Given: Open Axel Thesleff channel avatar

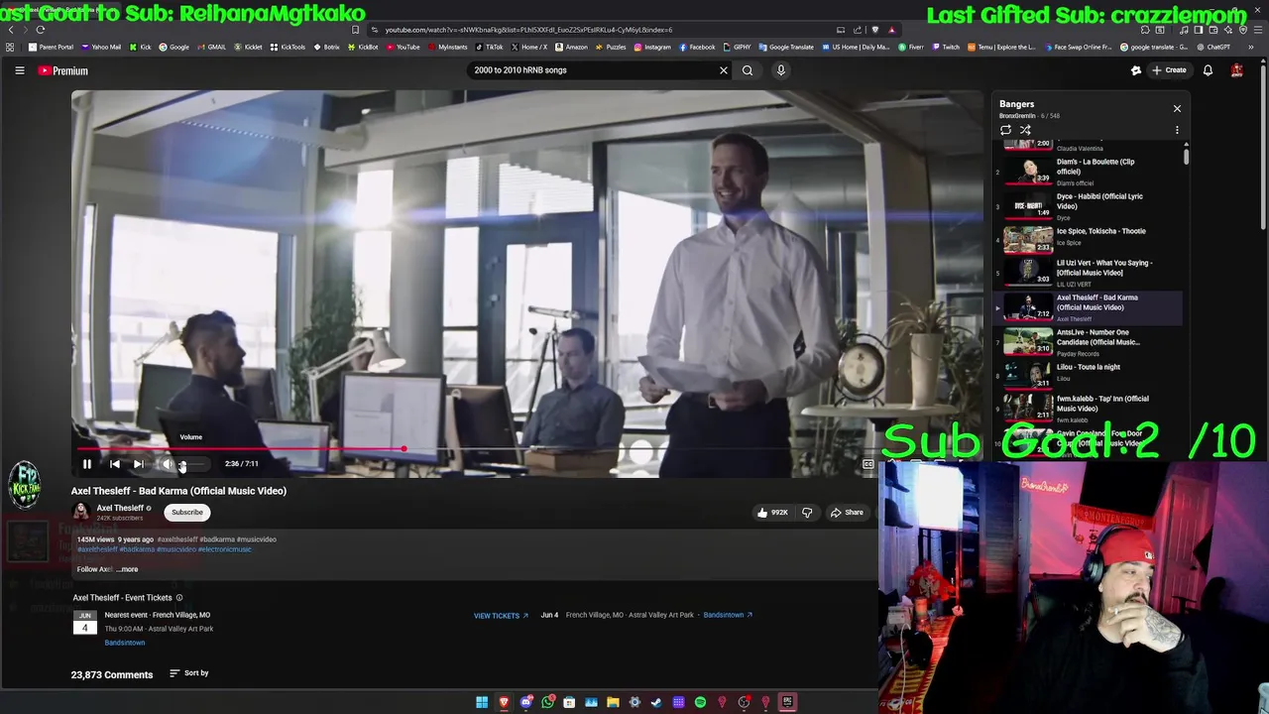Looking at the screenshot, I should click(x=81, y=512).
